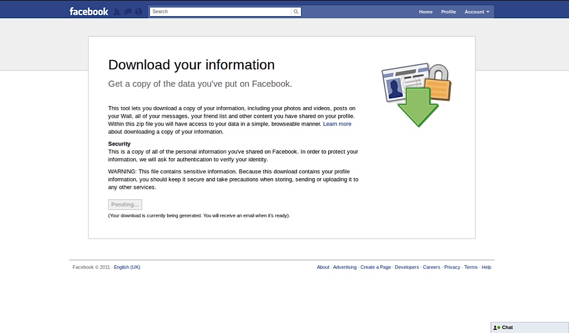This screenshot has width=569, height=333.
Task: Change language via English (UK) link
Action: 127,267
